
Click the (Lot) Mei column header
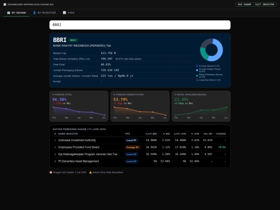point(151,134)
